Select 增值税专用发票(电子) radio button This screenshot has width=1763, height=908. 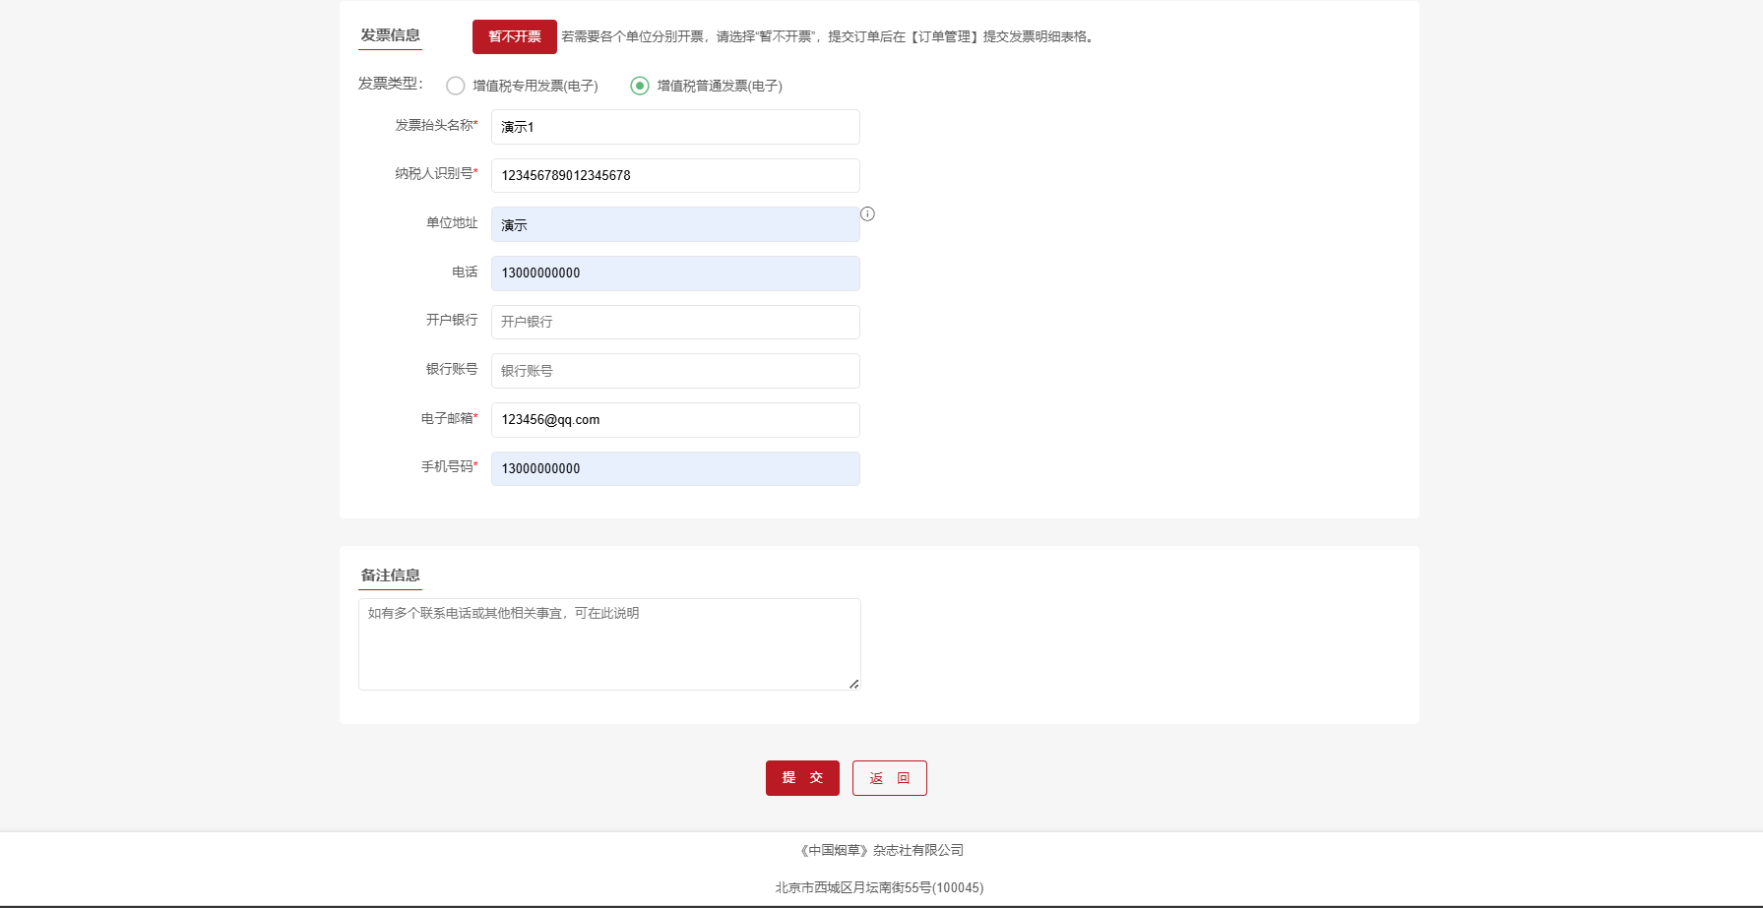[456, 87]
